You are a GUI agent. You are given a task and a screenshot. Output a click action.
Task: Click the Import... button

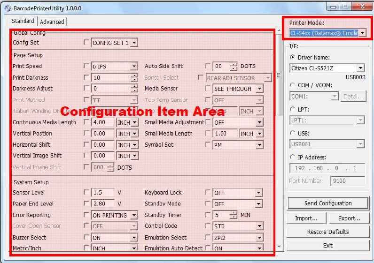point(306,218)
